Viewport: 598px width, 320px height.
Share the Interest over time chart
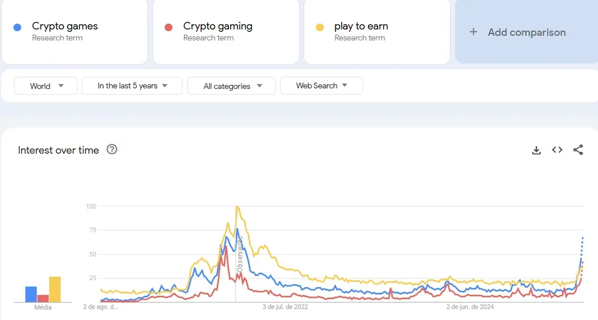pyautogui.click(x=578, y=150)
